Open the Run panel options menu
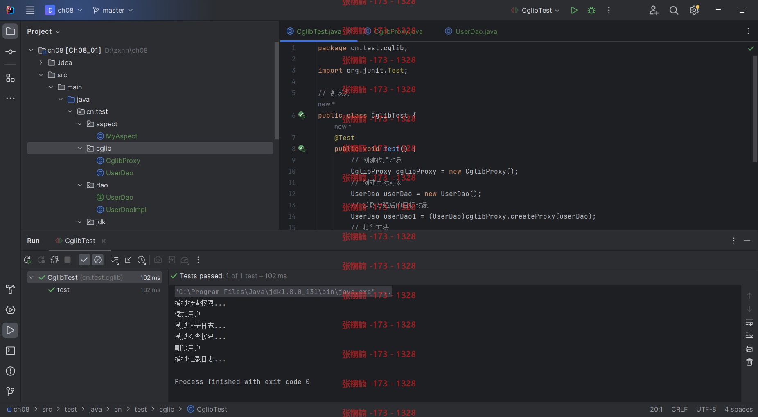The height and width of the screenshot is (417, 758). [x=733, y=241]
